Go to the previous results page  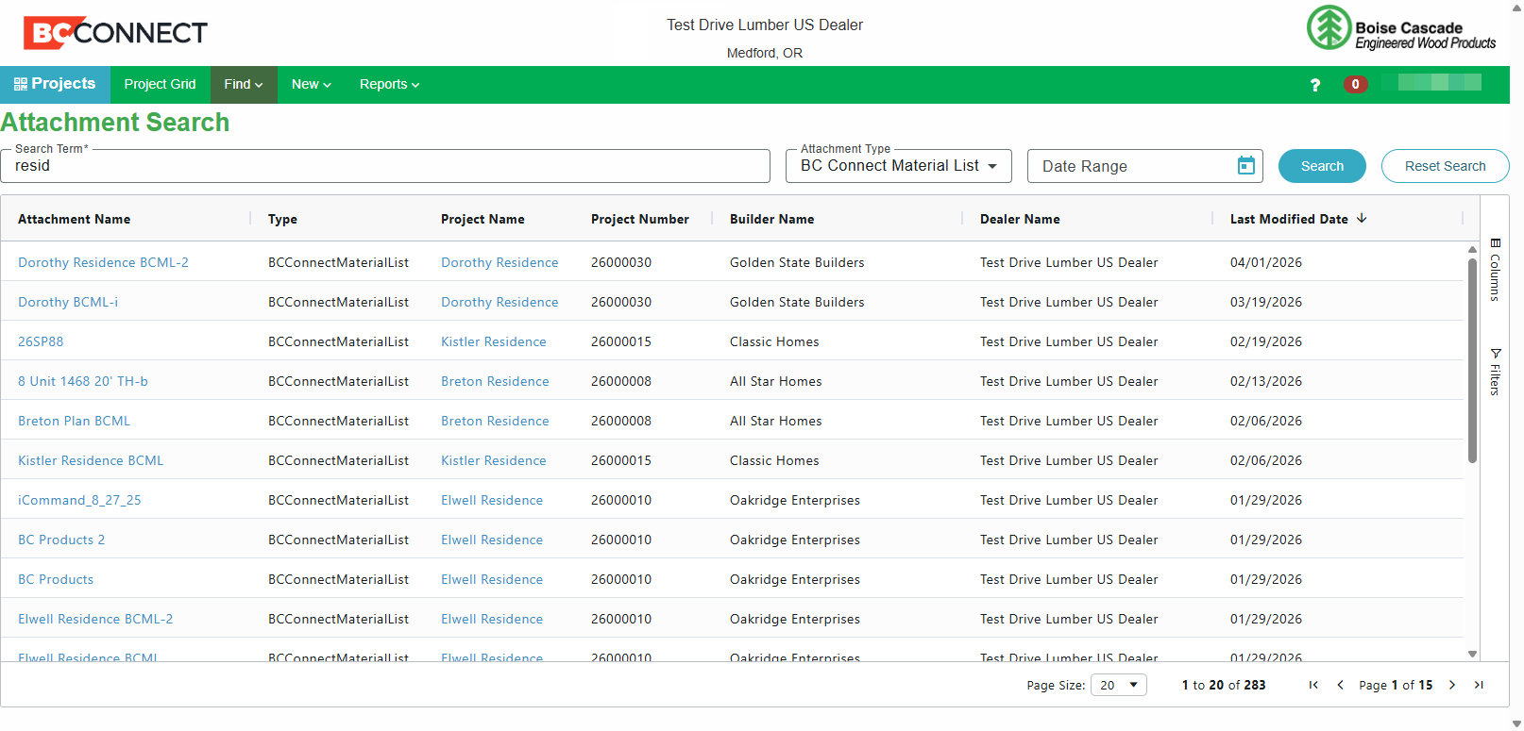1340,685
